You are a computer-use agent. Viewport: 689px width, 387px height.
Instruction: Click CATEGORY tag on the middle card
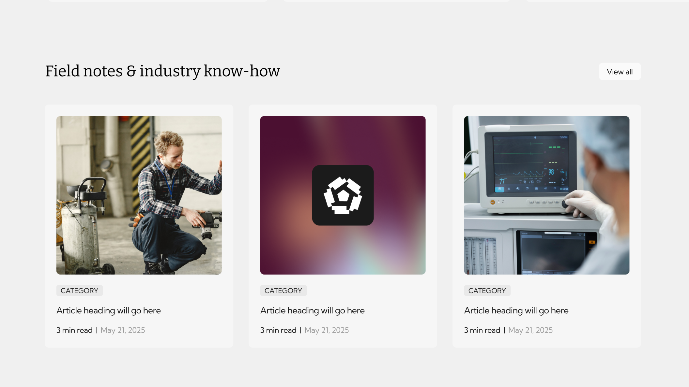[x=283, y=291]
